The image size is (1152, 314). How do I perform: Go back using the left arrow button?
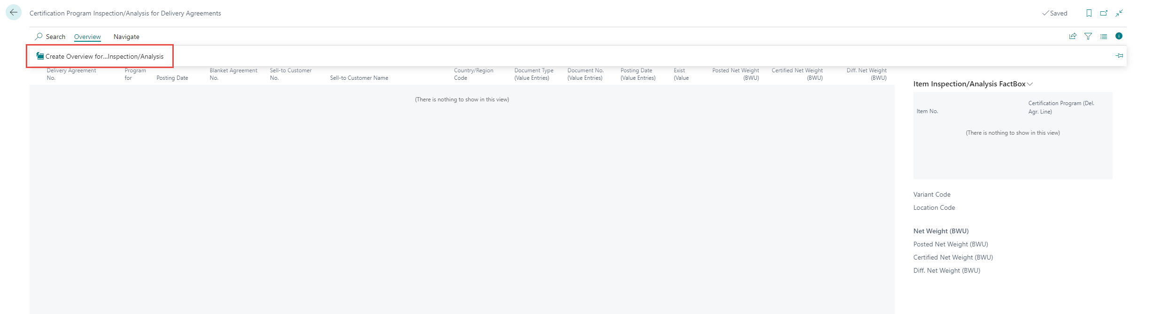pyautogui.click(x=14, y=13)
